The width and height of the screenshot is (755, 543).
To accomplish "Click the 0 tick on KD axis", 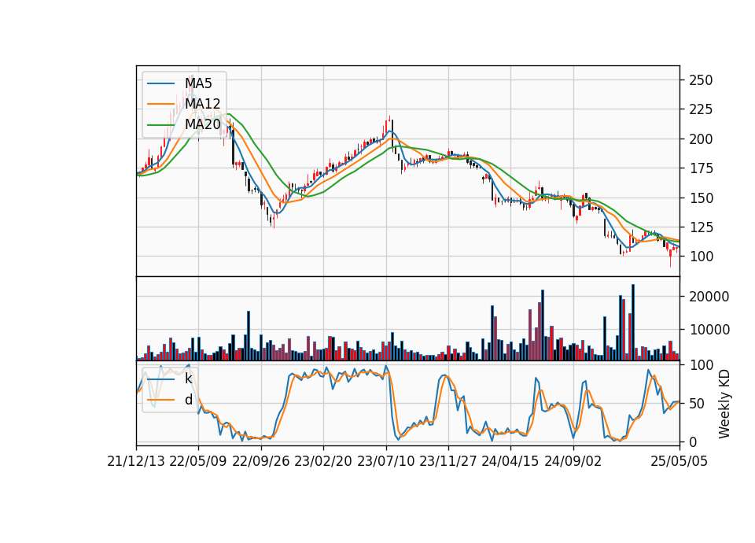I will (x=693, y=441).
